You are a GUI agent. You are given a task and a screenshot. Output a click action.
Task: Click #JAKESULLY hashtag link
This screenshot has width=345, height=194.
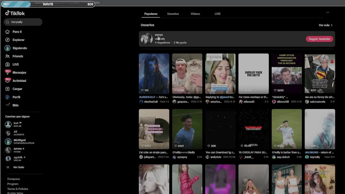(x=147, y=97)
